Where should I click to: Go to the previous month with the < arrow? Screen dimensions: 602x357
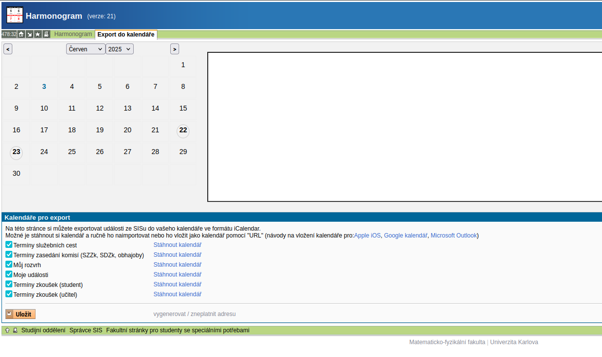(x=8, y=49)
